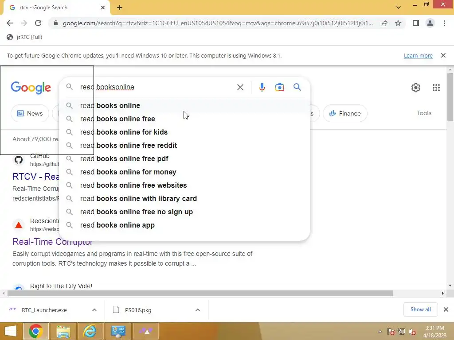This screenshot has width=454, height=340.
Task: View site security lock icon
Action: (x=56, y=23)
